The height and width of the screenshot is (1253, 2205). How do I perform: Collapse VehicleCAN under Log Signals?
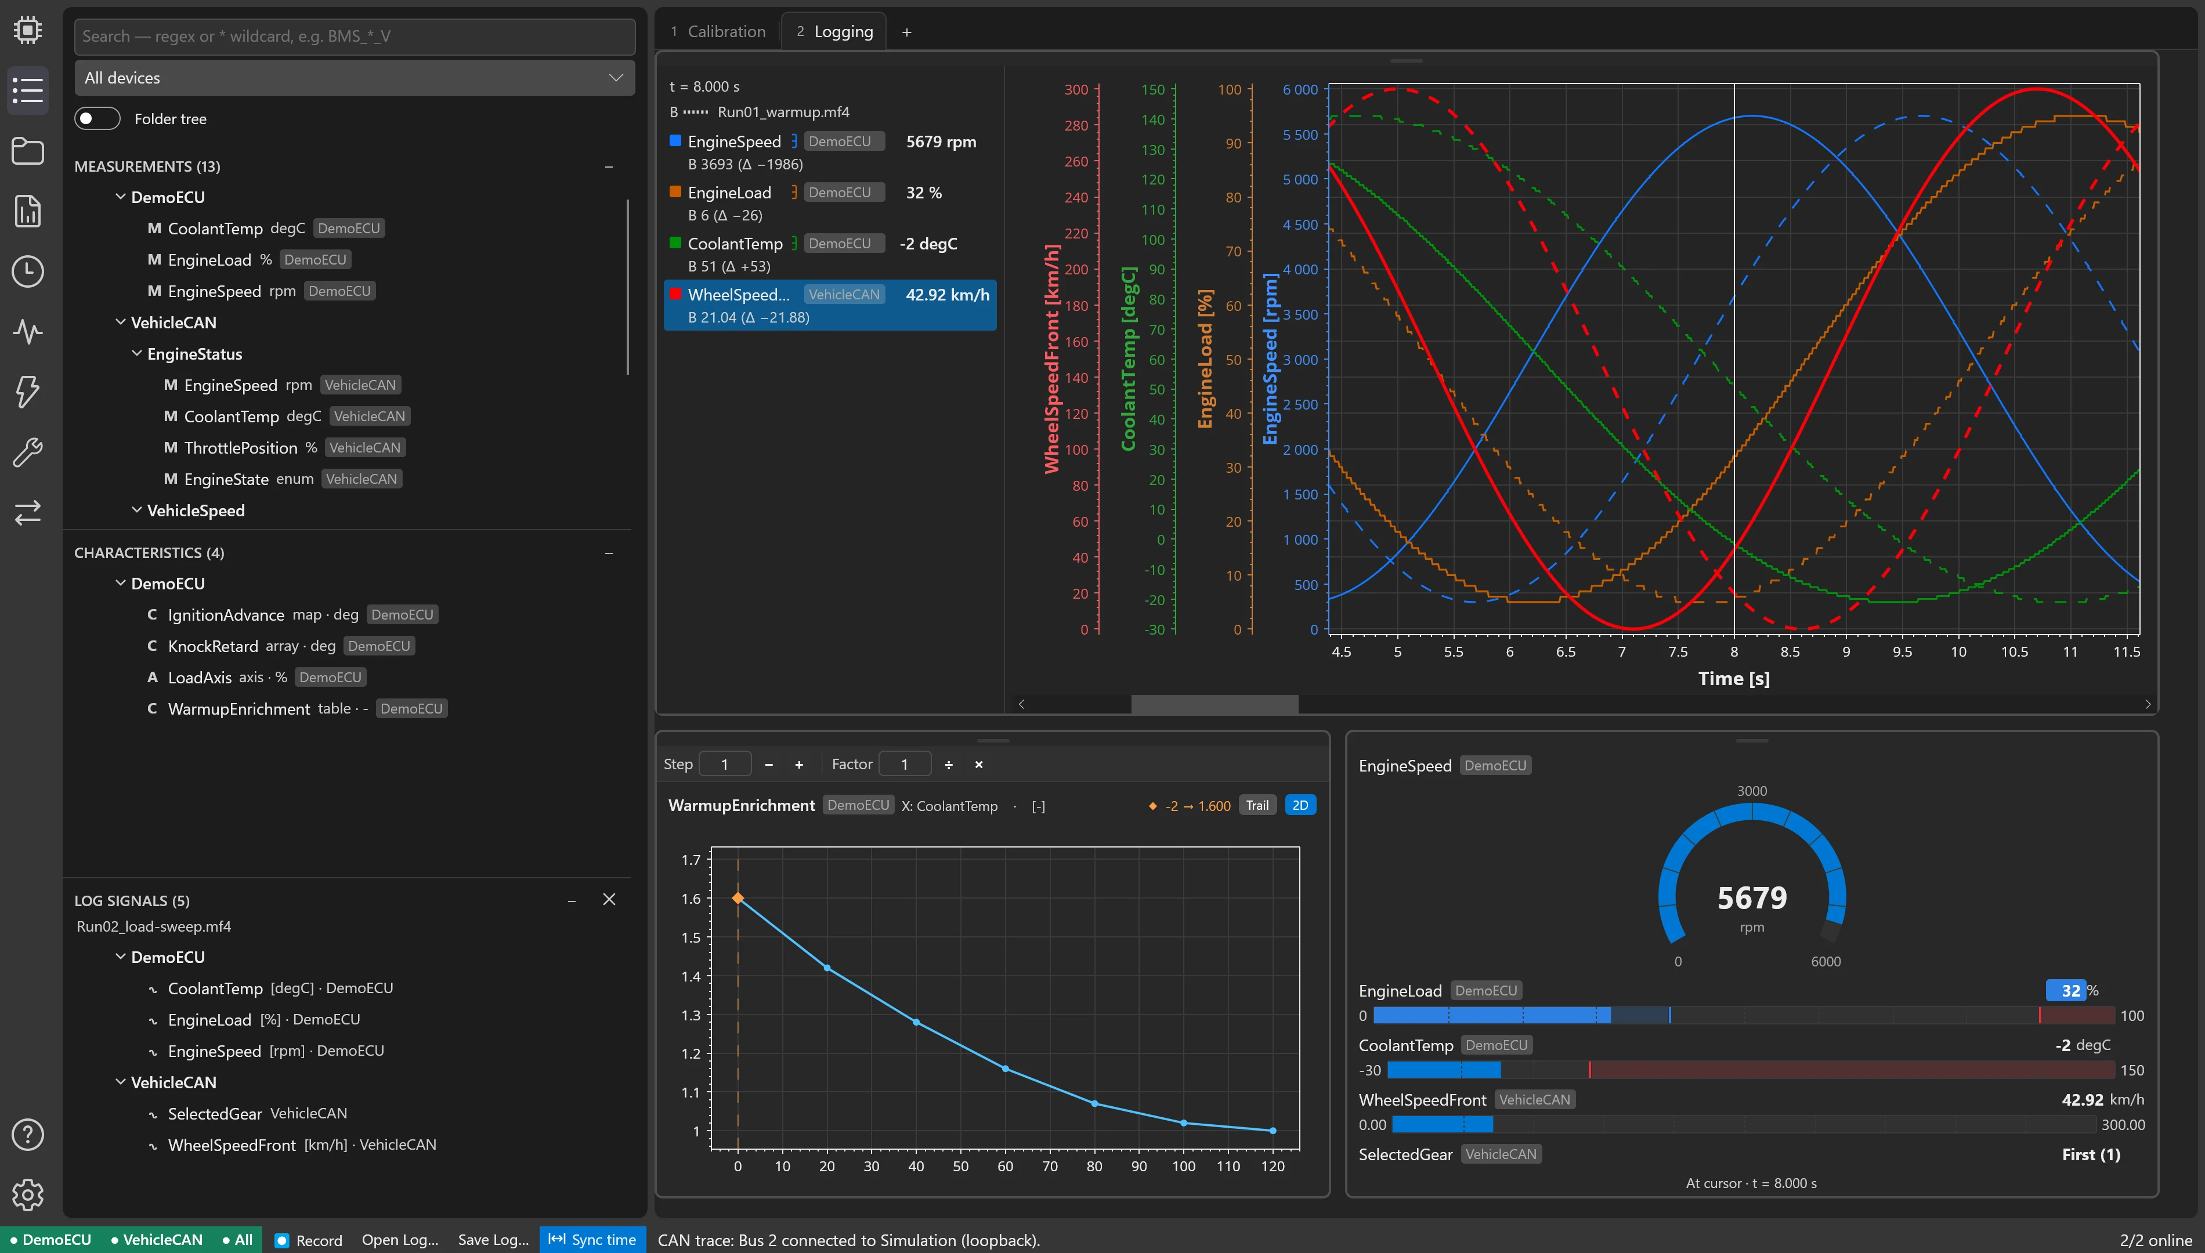pos(121,1082)
